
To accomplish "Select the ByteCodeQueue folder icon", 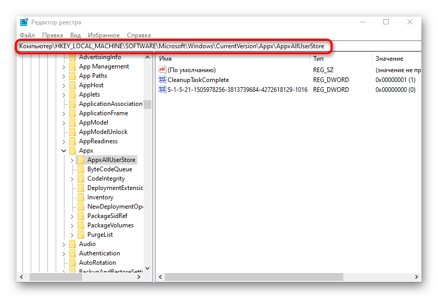I will coord(81,169).
